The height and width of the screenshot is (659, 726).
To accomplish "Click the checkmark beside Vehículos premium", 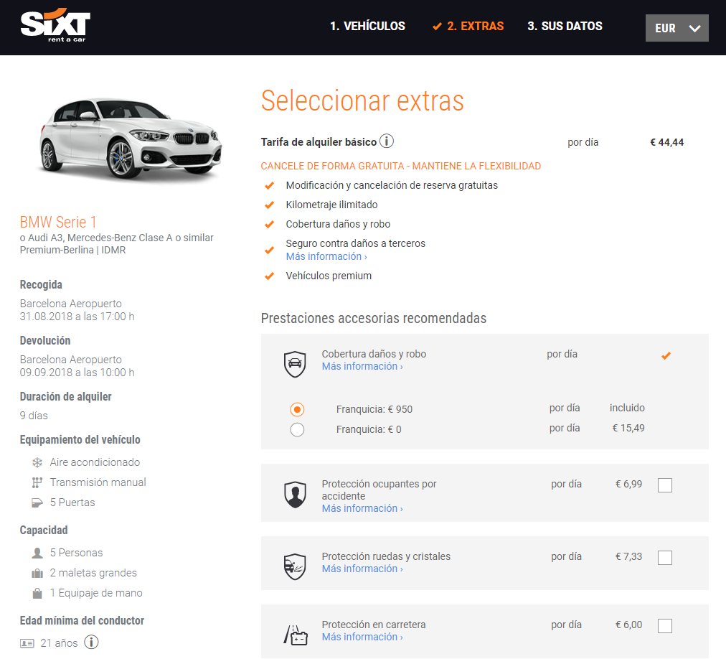I will click(x=269, y=276).
